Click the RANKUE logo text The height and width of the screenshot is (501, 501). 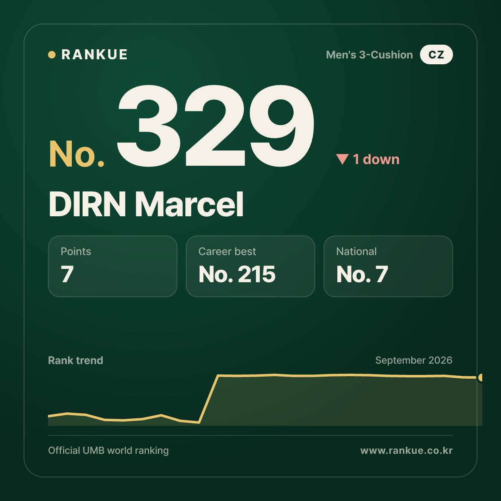click(x=94, y=55)
